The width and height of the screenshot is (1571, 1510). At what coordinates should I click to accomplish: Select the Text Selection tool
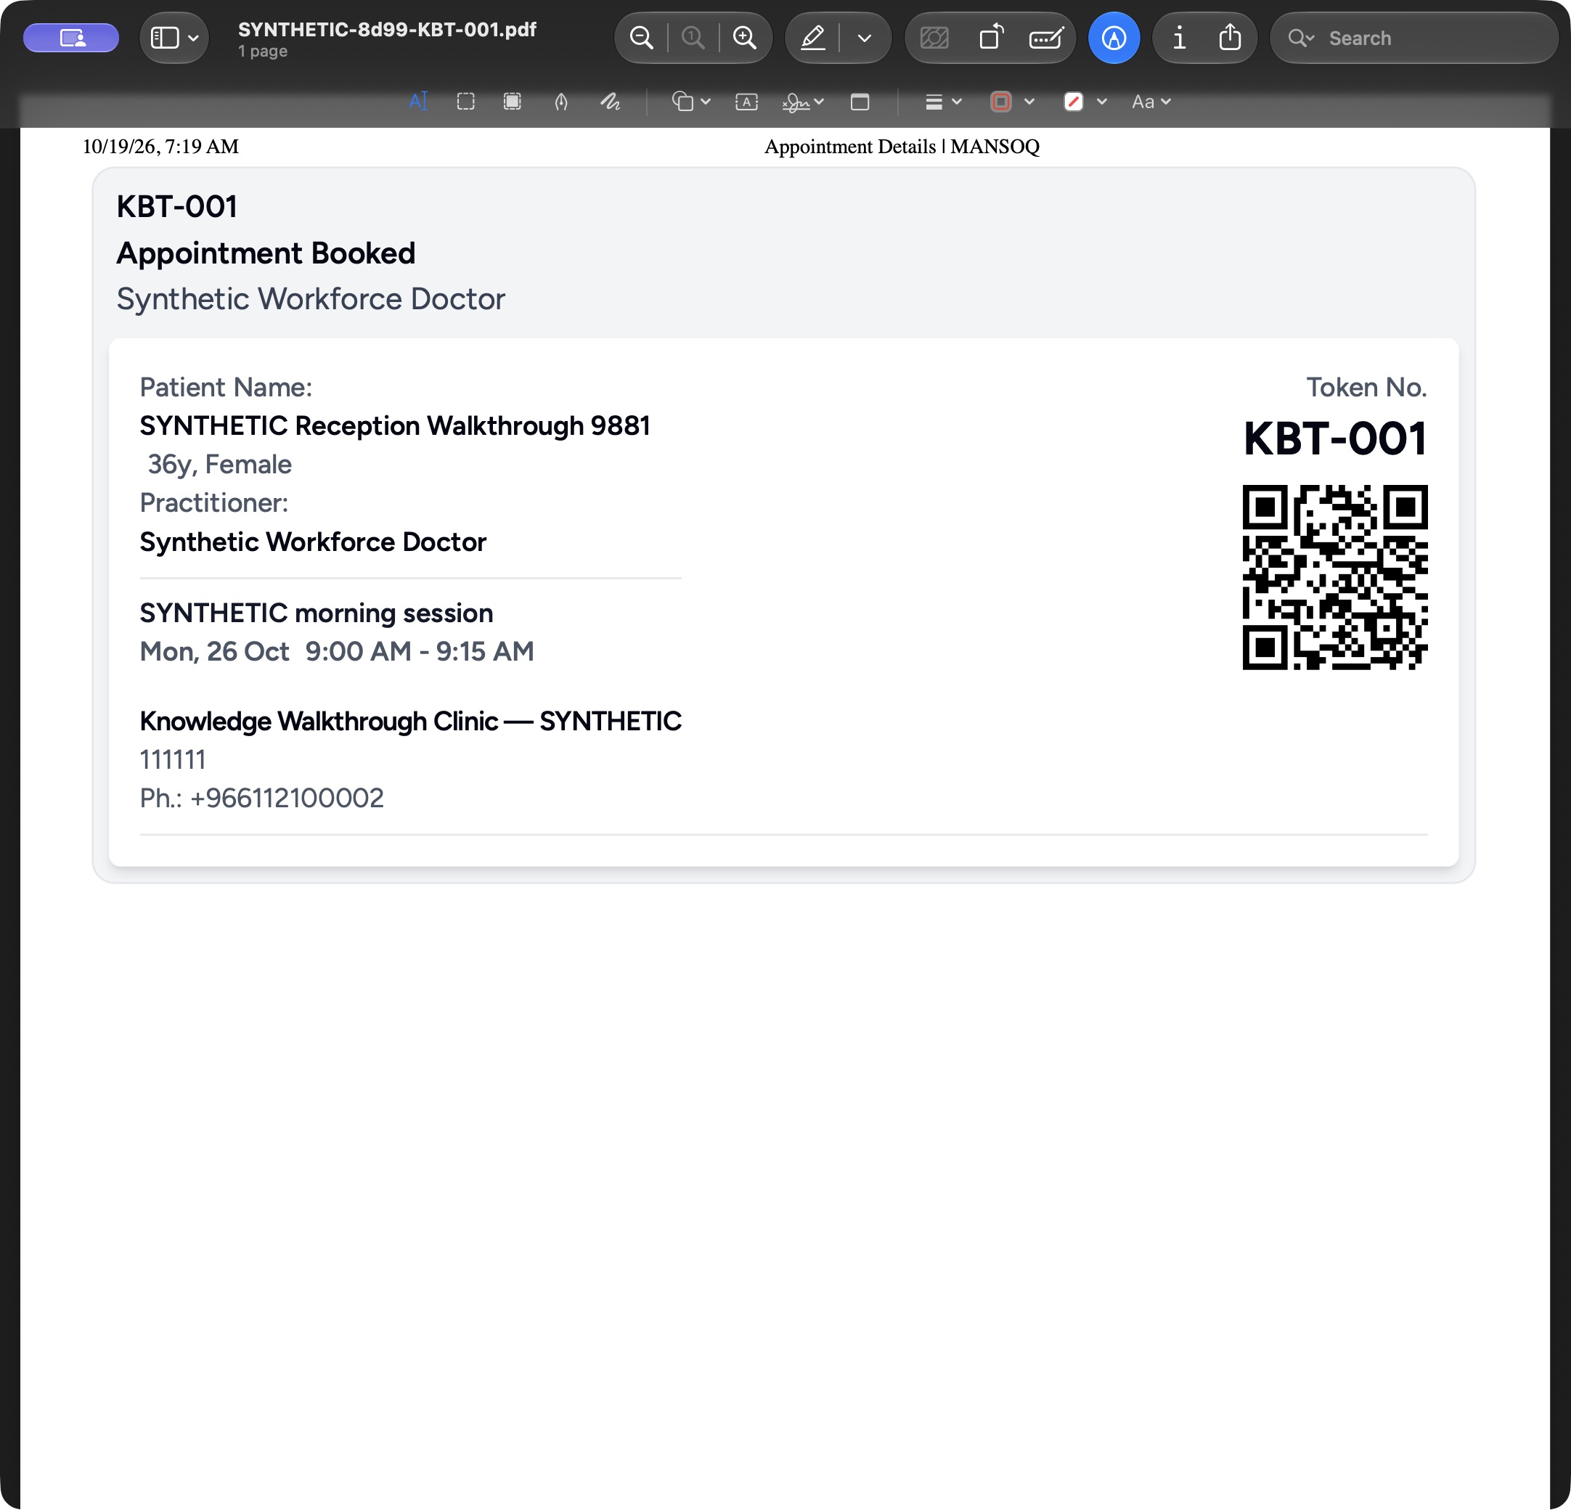418,102
